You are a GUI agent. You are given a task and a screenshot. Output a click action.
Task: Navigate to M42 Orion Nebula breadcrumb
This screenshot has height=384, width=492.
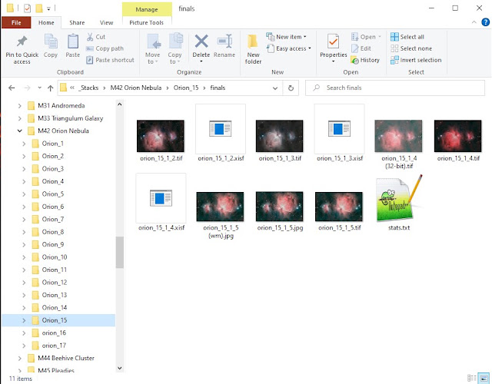coord(136,88)
